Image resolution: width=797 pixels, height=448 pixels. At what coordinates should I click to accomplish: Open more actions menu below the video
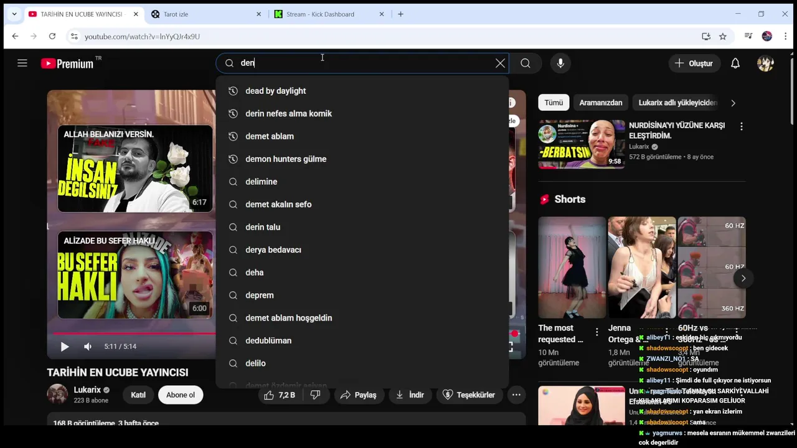[x=516, y=395]
